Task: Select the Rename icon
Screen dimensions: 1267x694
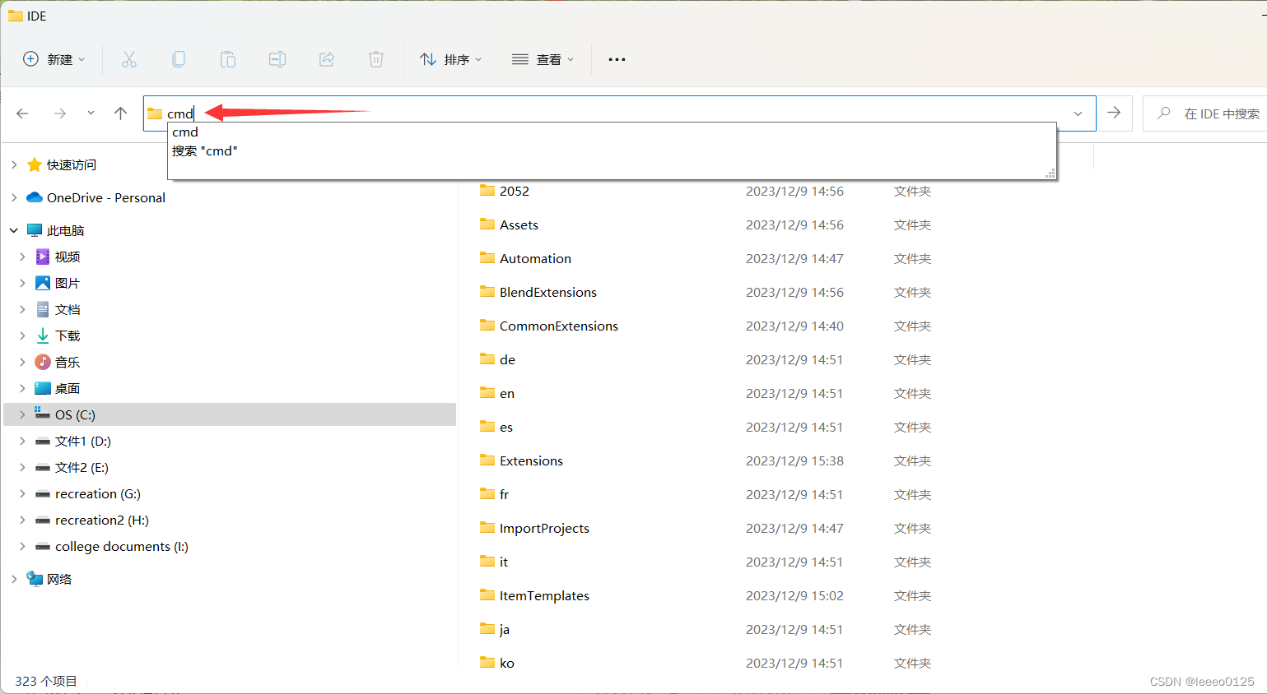Action: (277, 58)
